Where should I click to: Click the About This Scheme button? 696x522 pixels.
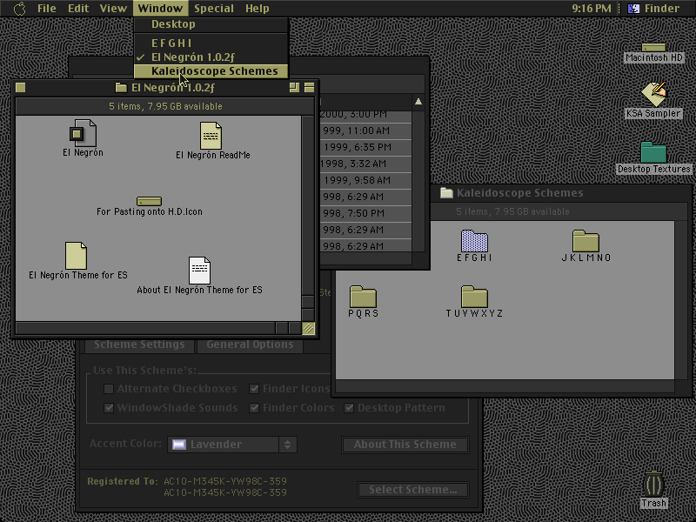point(405,445)
